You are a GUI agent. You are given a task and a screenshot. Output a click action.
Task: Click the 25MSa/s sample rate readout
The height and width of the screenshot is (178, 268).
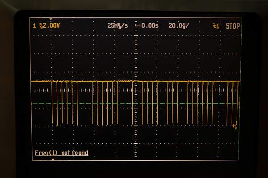117,26
